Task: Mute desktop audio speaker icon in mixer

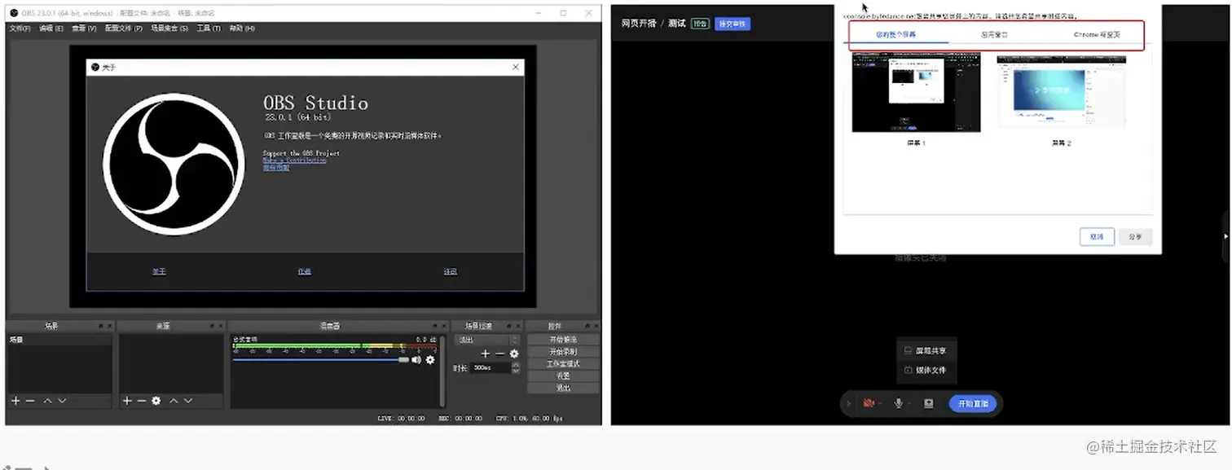Action: tap(416, 359)
